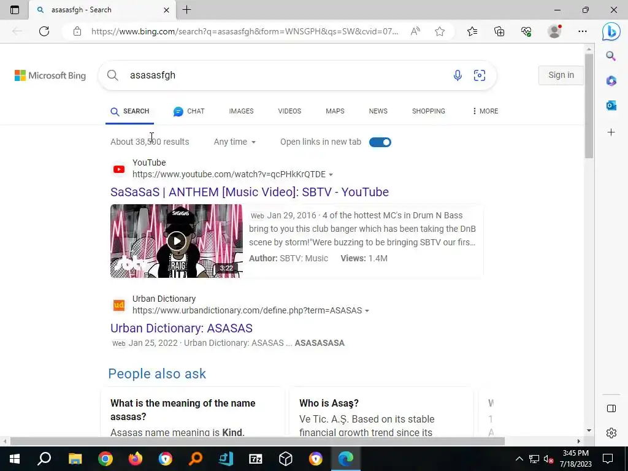Open 7-Zip from taskbar

click(256, 459)
